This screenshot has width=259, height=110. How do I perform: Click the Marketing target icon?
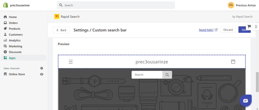pos(5,46)
